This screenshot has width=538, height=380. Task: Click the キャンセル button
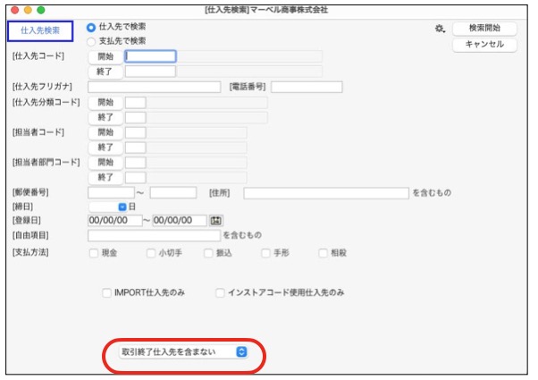[x=484, y=44]
